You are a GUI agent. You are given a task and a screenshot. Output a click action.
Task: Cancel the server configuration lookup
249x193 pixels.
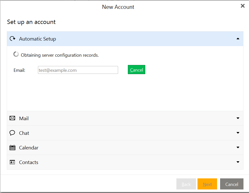[136, 70]
